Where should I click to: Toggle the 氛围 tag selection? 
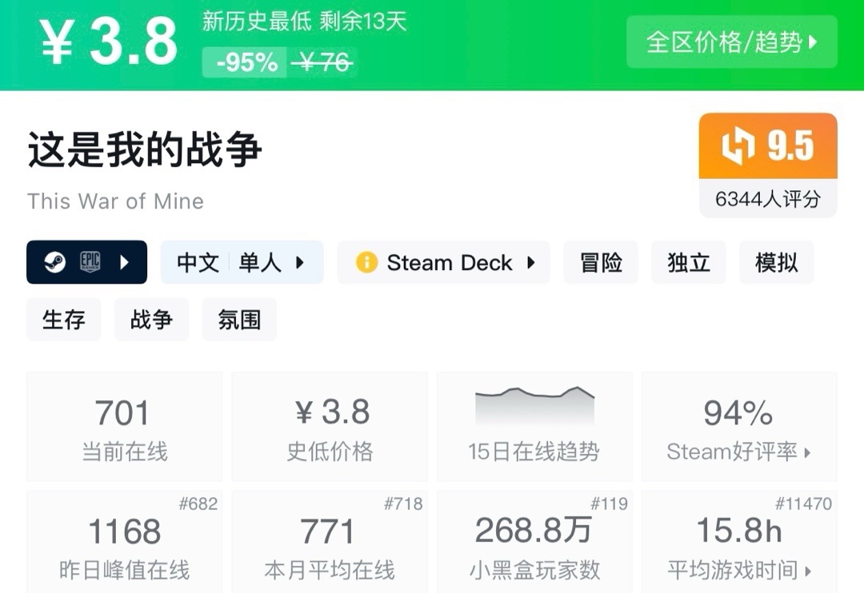coord(238,319)
